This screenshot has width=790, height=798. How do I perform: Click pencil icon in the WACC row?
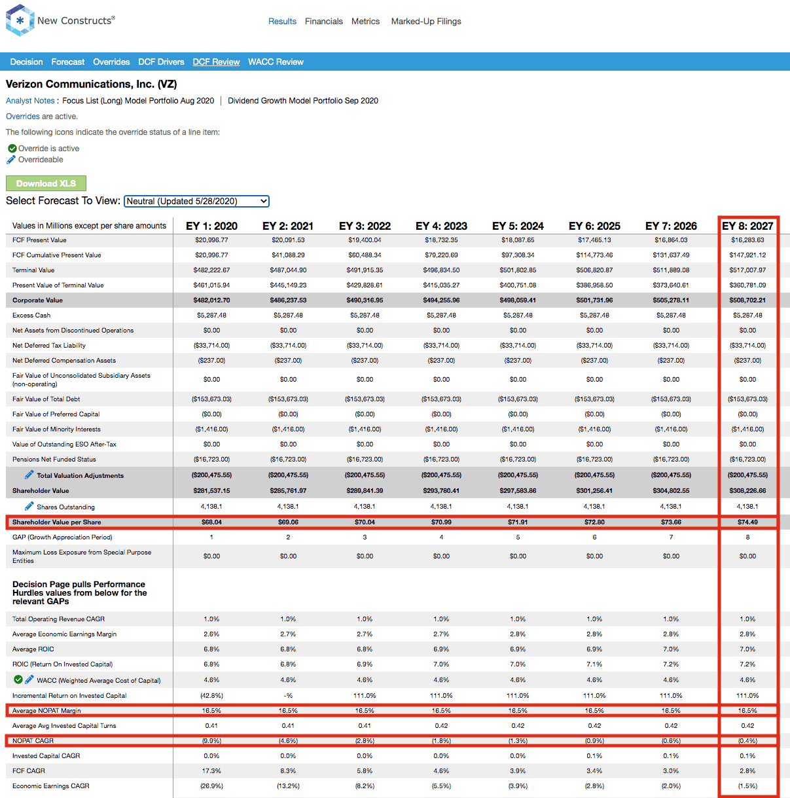pos(29,680)
